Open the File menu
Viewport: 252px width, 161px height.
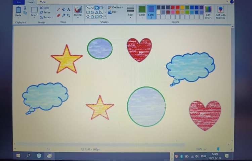click(19, 2)
